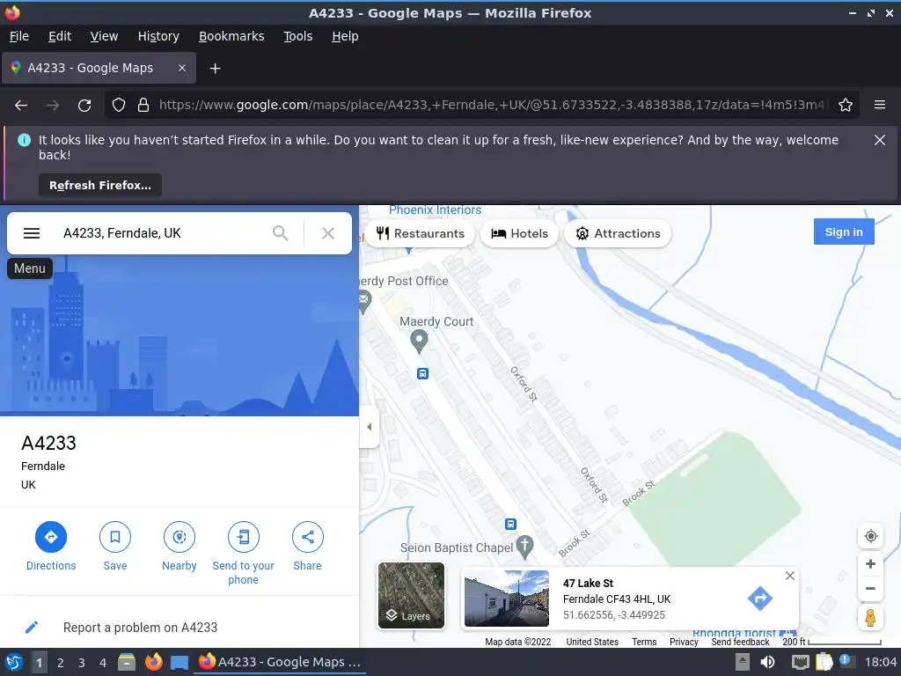Screen dimensions: 901x676
Task: Close the 47 Lake St card
Action: click(x=790, y=576)
